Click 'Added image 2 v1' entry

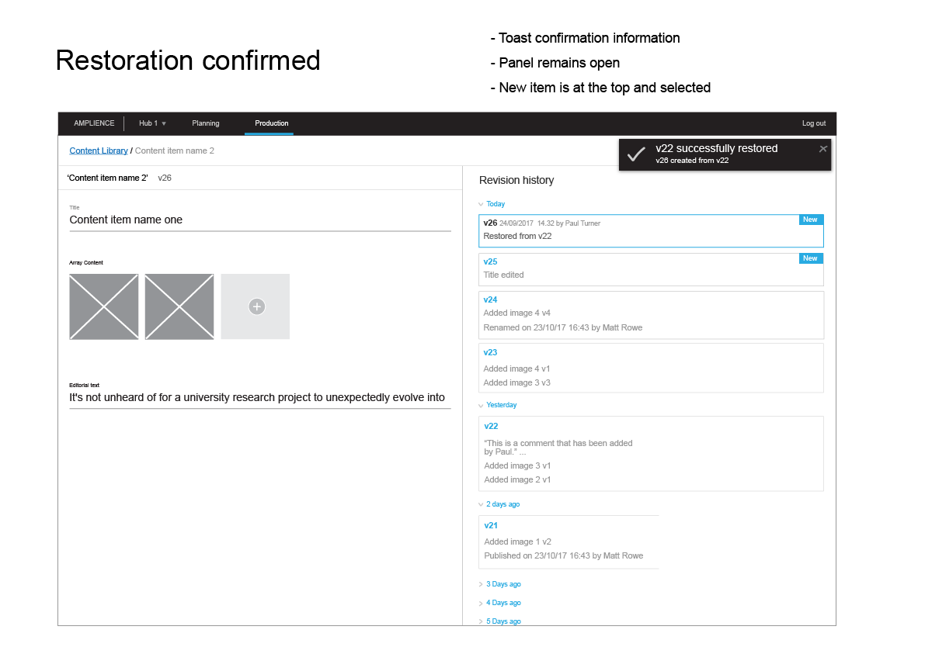(517, 479)
